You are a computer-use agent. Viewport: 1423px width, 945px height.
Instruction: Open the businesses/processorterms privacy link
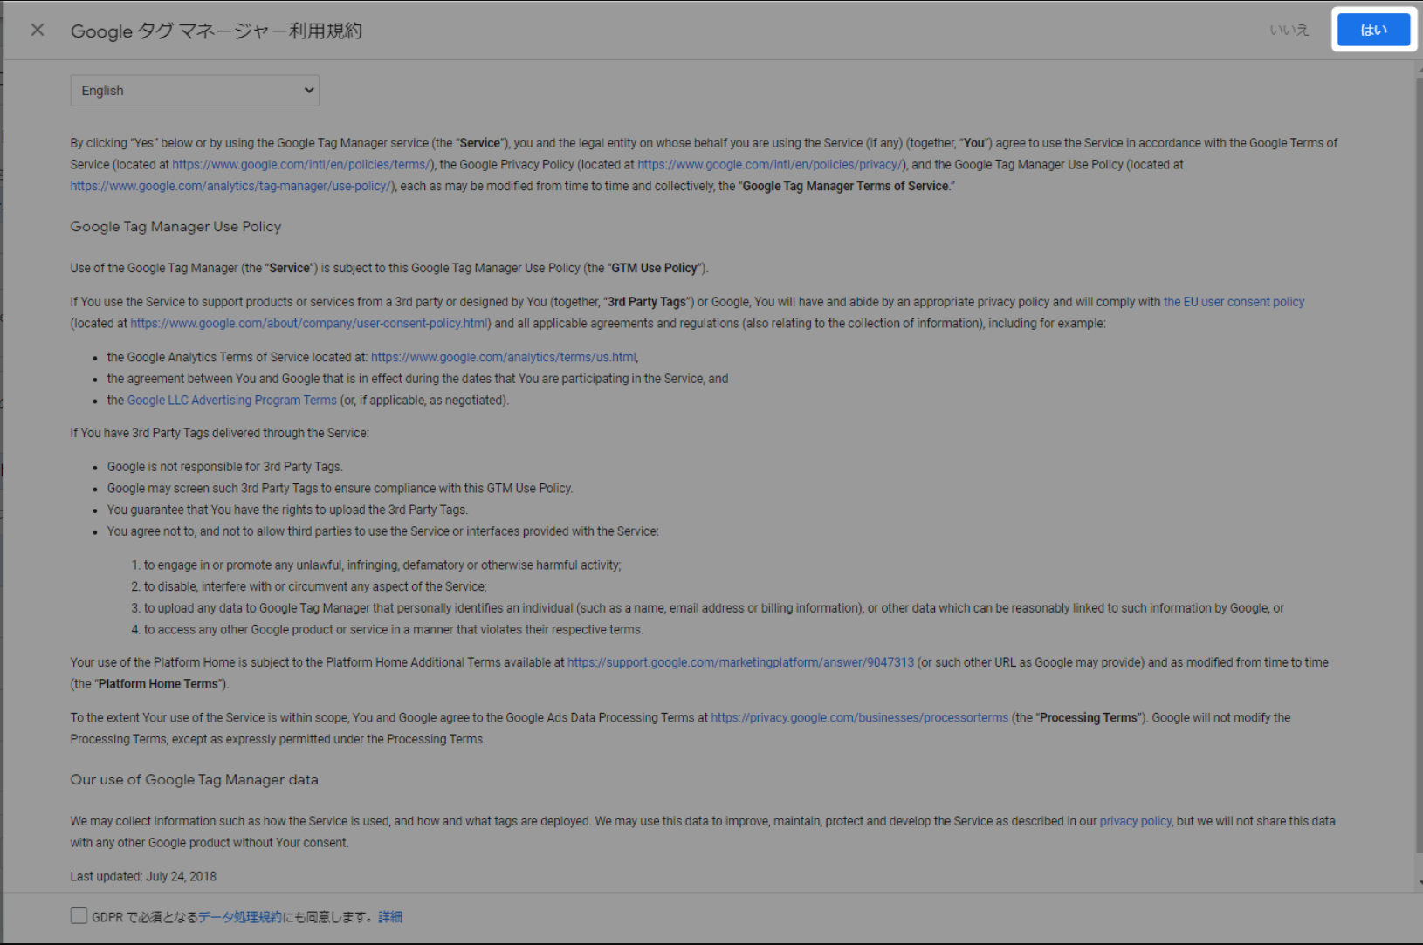[x=859, y=717]
